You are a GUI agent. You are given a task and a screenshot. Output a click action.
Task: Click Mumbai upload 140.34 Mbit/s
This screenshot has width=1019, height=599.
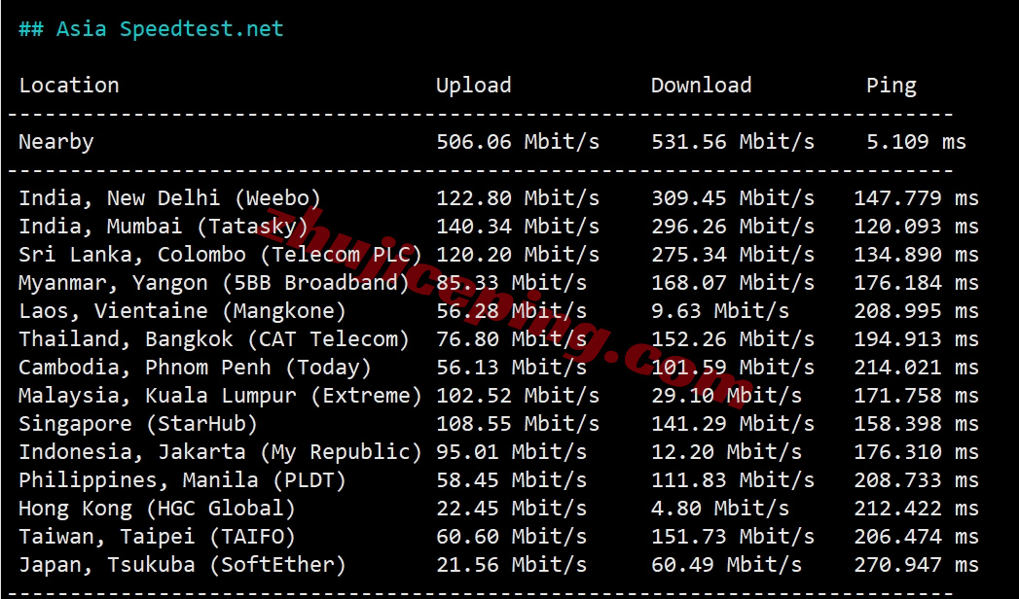click(518, 227)
